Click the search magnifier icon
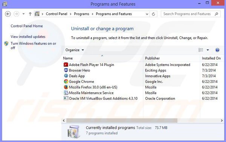Screen dimensions: 226x142 click(x=216, y=14)
